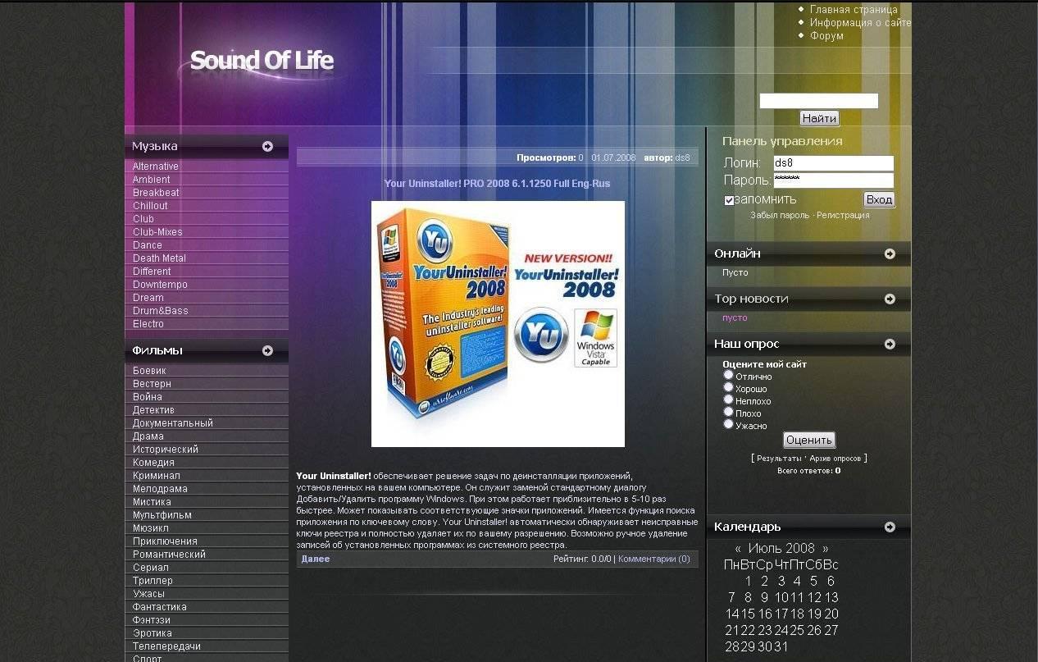Viewport: 1038px width, 662px height.
Task: Open the Electro music category
Action: 148,324
